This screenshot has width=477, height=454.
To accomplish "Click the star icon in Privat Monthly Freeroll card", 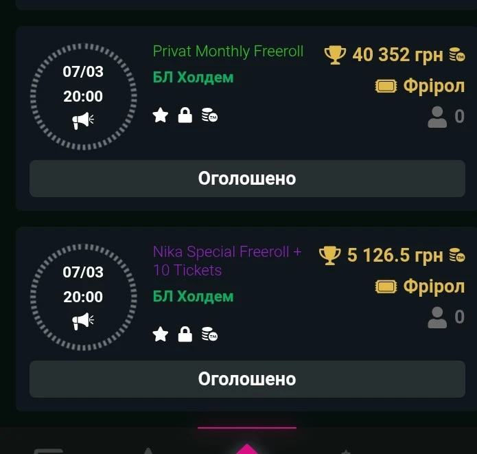I will coord(161,115).
